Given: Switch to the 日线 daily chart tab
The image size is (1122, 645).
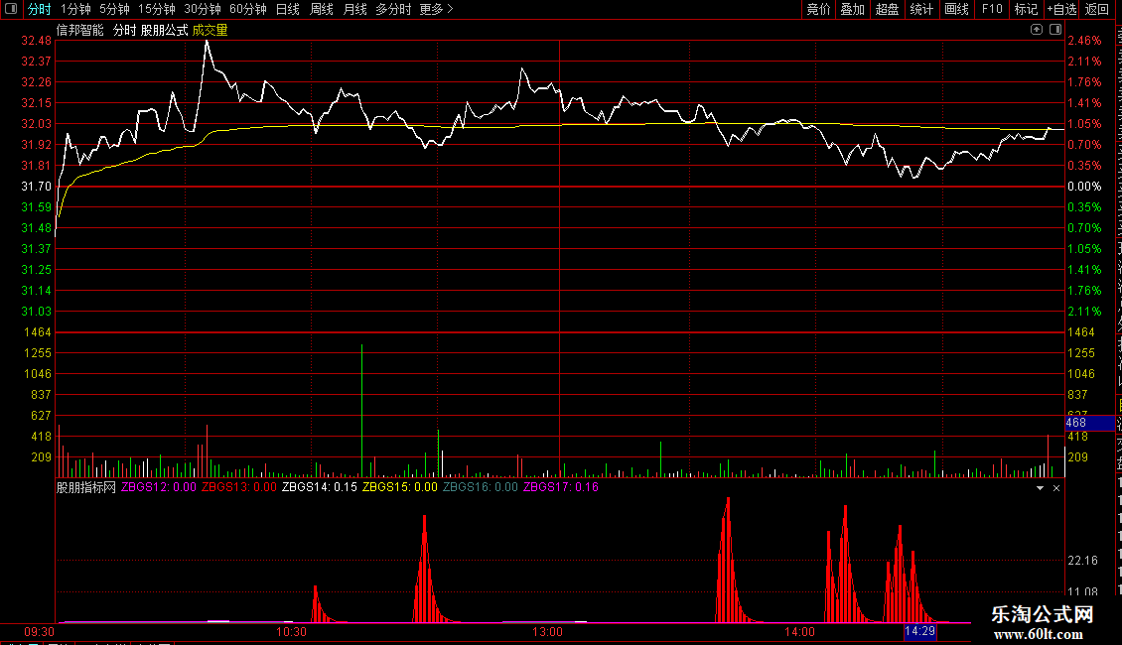Looking at the screenshot, I should click(288, 9).
